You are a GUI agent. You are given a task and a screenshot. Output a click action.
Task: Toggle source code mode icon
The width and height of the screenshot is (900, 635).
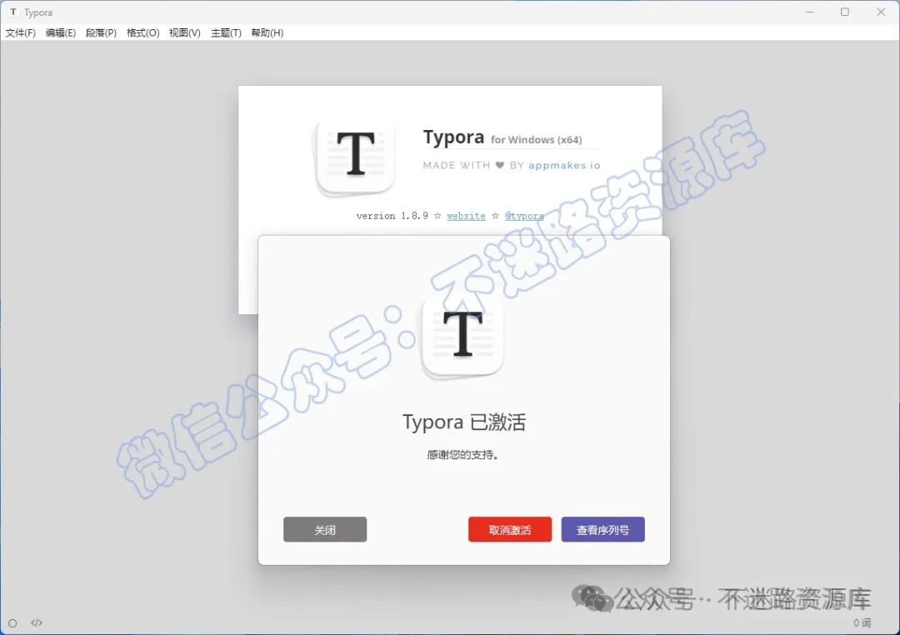click(37, 622)
